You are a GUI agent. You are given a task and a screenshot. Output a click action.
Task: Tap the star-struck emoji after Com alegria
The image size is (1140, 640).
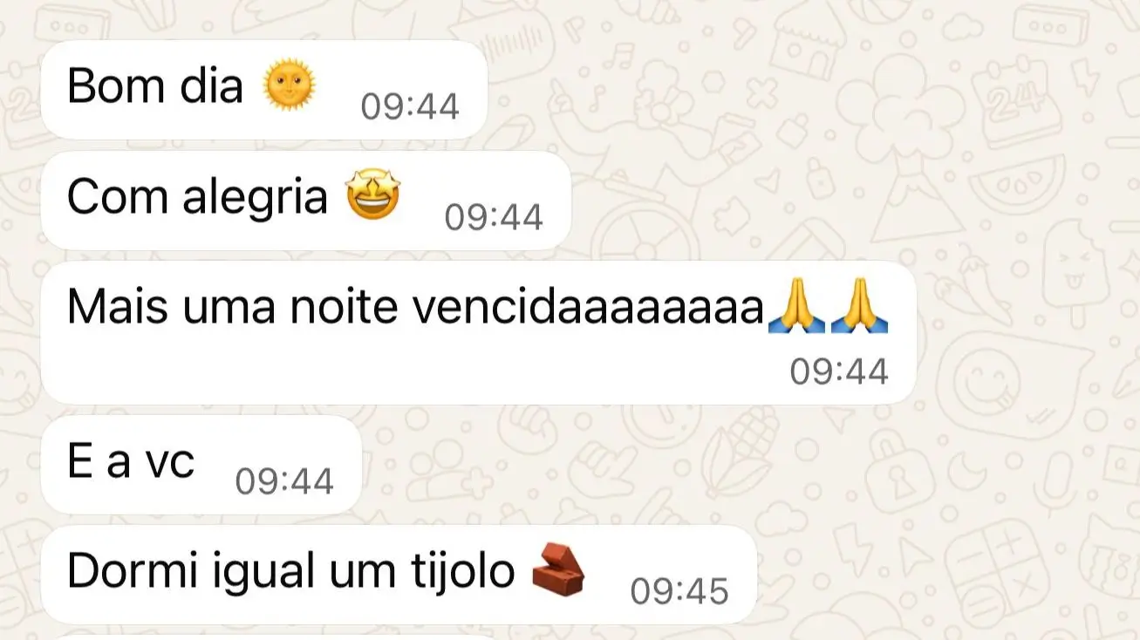[373, 196]
